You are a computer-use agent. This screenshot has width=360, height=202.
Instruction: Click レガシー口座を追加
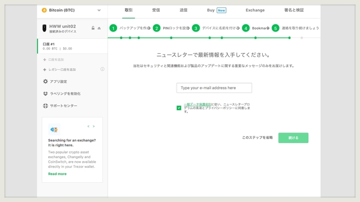pyautogui.click(x=62, y=70)
